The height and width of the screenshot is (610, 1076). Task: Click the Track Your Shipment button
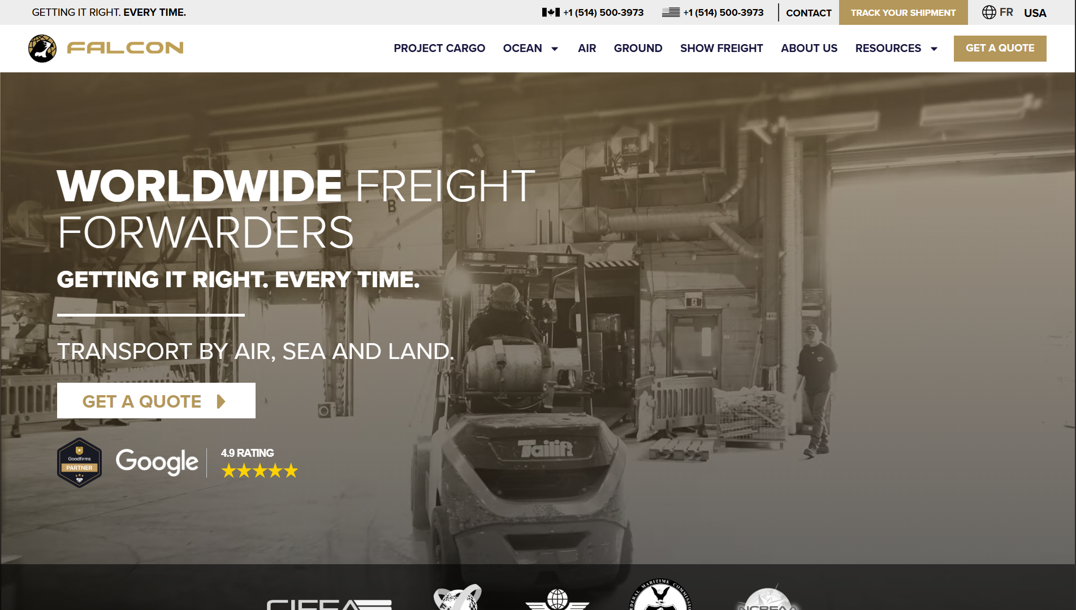coord(903,12)
